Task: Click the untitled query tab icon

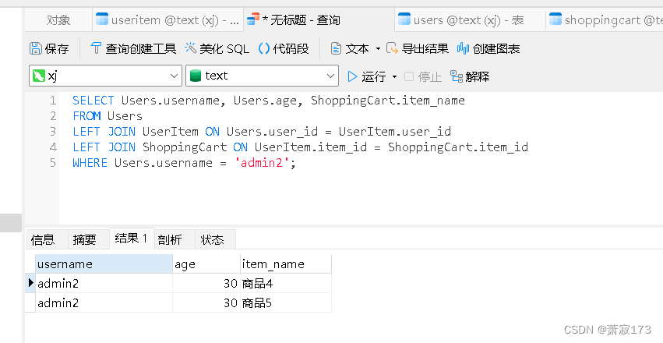Action: point(253,19)
